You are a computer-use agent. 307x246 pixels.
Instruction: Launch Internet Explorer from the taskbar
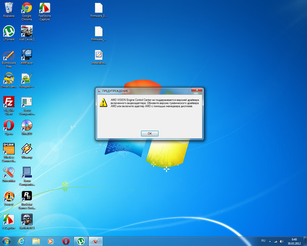(21, 241)
